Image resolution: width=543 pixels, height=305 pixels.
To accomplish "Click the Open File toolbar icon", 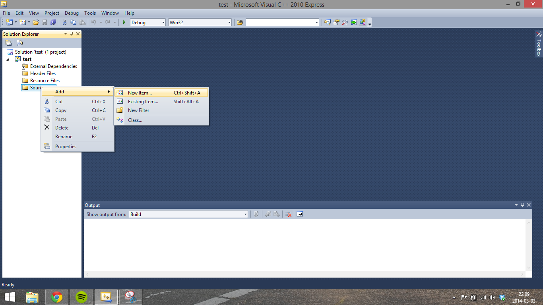I will coord(36,23).
